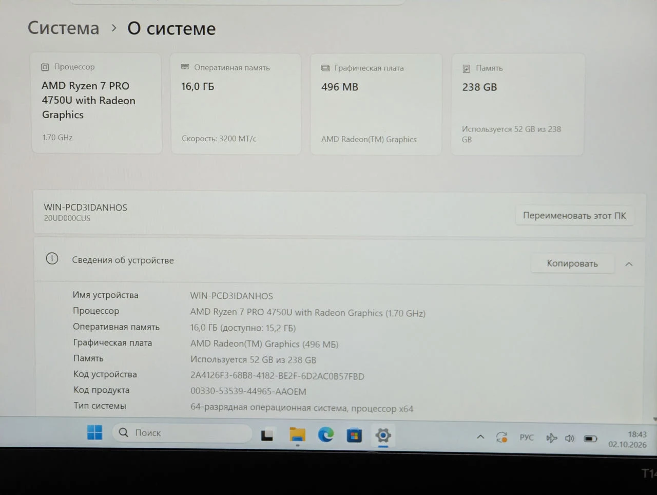Click the Тип системы 64-разрядная value

point(302,408)
